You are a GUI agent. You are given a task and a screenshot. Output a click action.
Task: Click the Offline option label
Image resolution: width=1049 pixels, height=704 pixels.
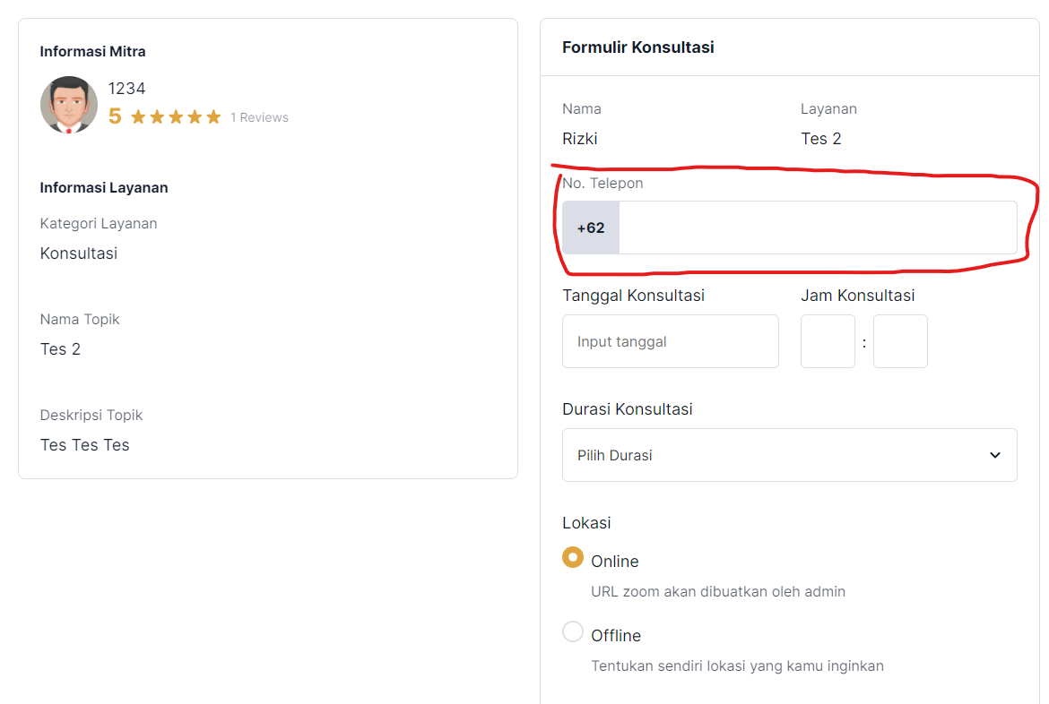click(616, 636)
